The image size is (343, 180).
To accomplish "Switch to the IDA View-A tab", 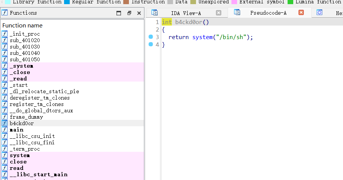I will click(x=186, y=13).
